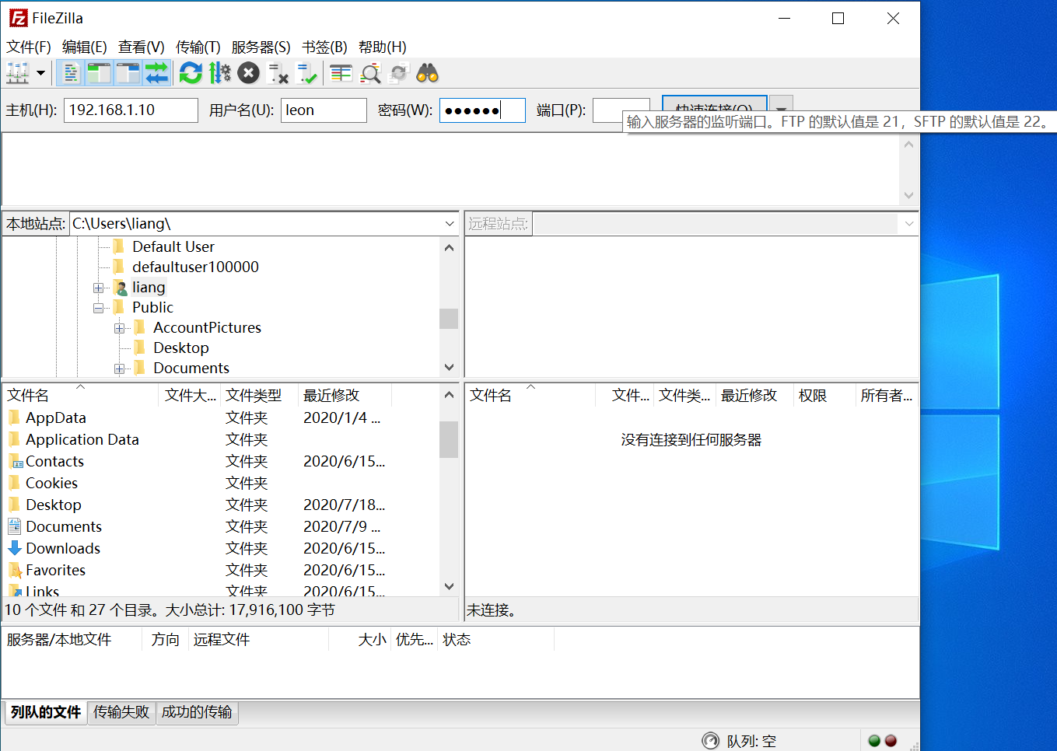
Task: Select the Favorites folder row
Action: tap(221, 570)
